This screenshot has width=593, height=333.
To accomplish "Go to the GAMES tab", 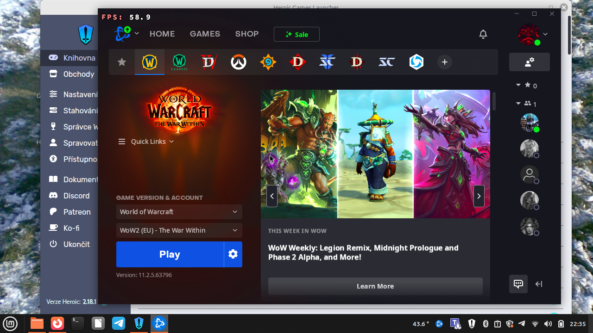I will pos(205,34).
